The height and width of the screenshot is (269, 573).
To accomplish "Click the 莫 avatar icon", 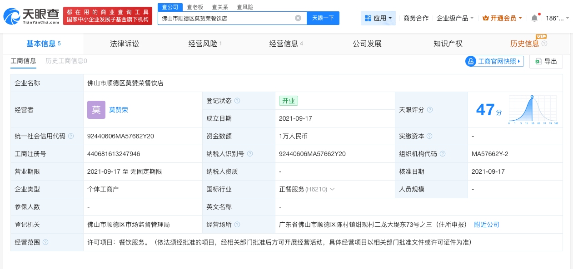I will 96,110.
